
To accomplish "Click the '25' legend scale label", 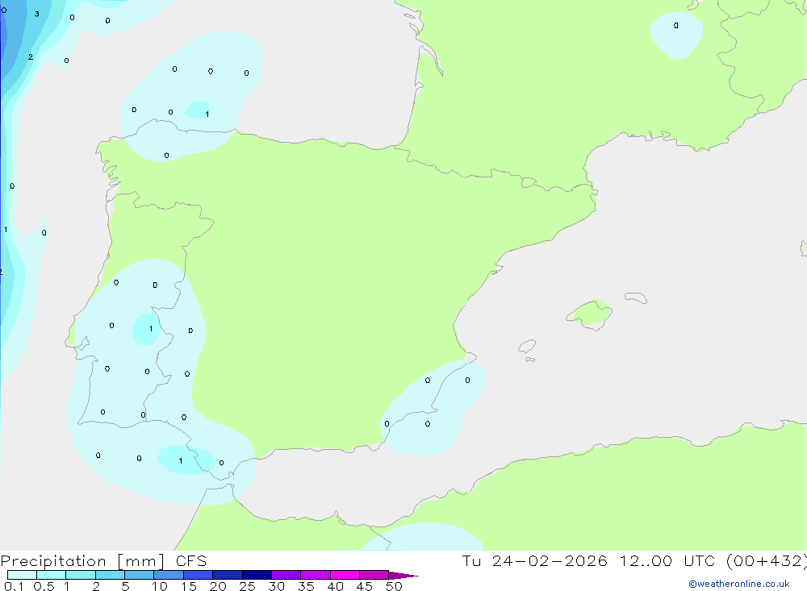I will [247, 586].
